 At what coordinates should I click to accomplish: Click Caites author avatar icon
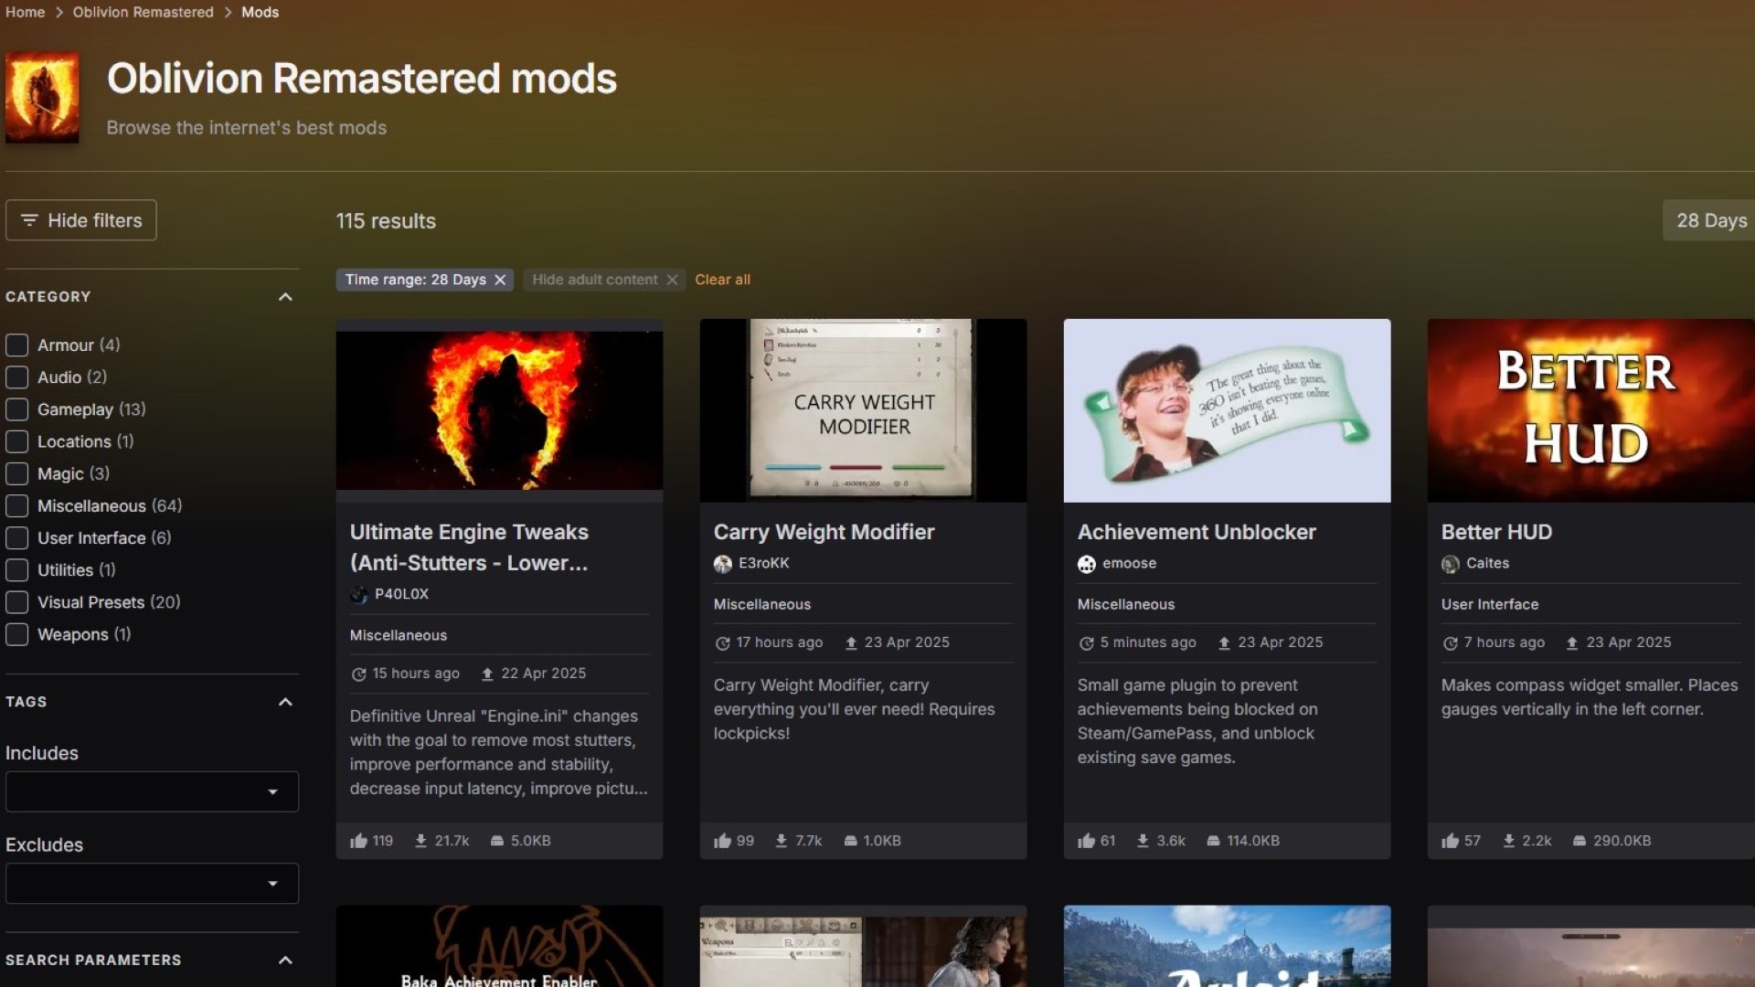[1451, 564]
